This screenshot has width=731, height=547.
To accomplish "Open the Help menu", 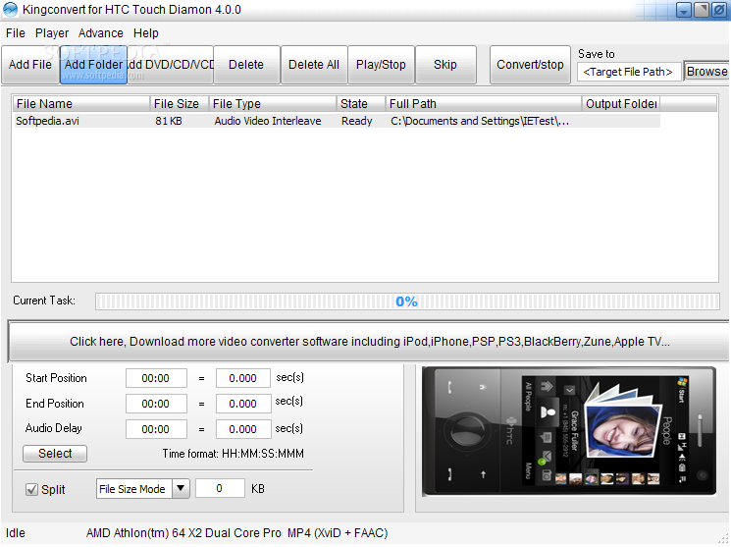I will point(146,33).
